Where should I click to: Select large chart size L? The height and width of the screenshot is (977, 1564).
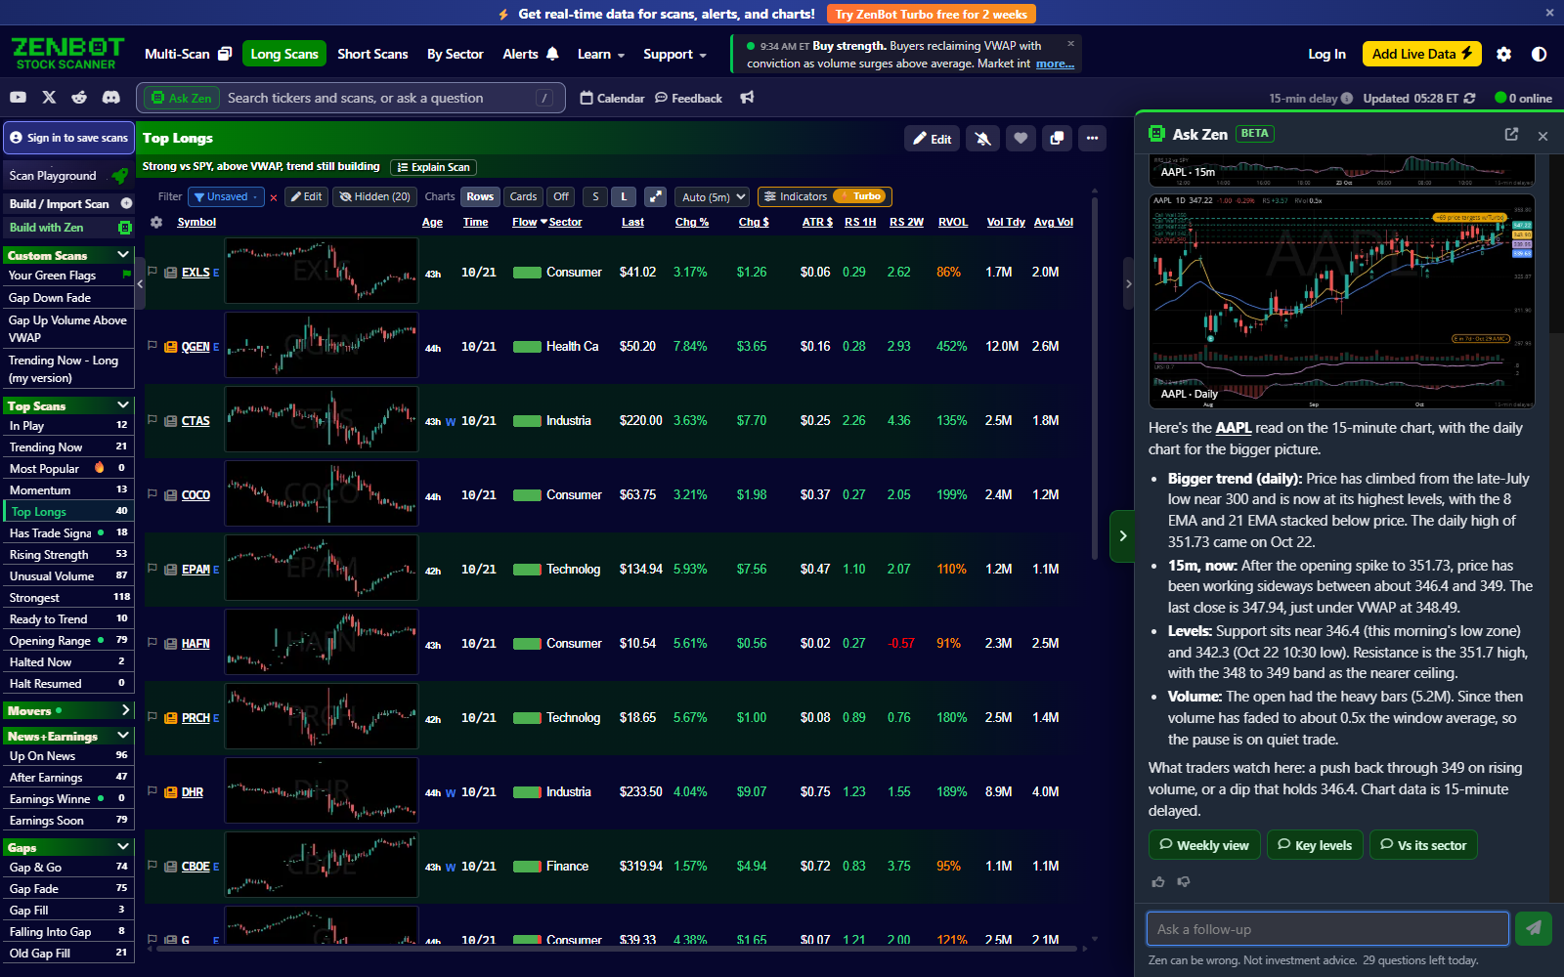[x=625, y=196]
